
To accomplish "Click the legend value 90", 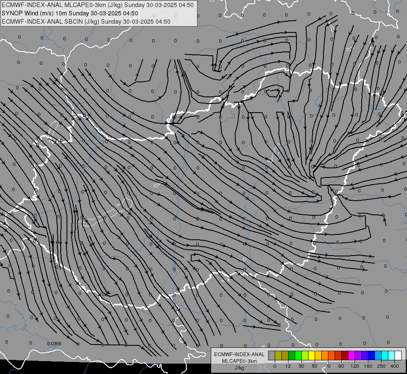I will [341, 366].
